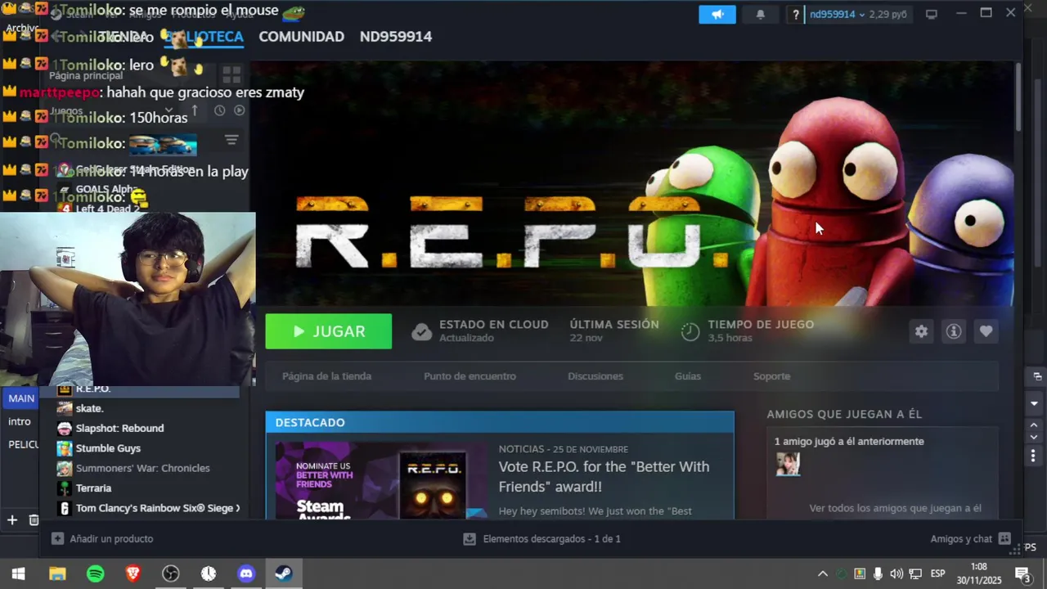Open Ver todos los amigos link
The width and height of the screenshot is (1047, 589).
click(895, 508)
